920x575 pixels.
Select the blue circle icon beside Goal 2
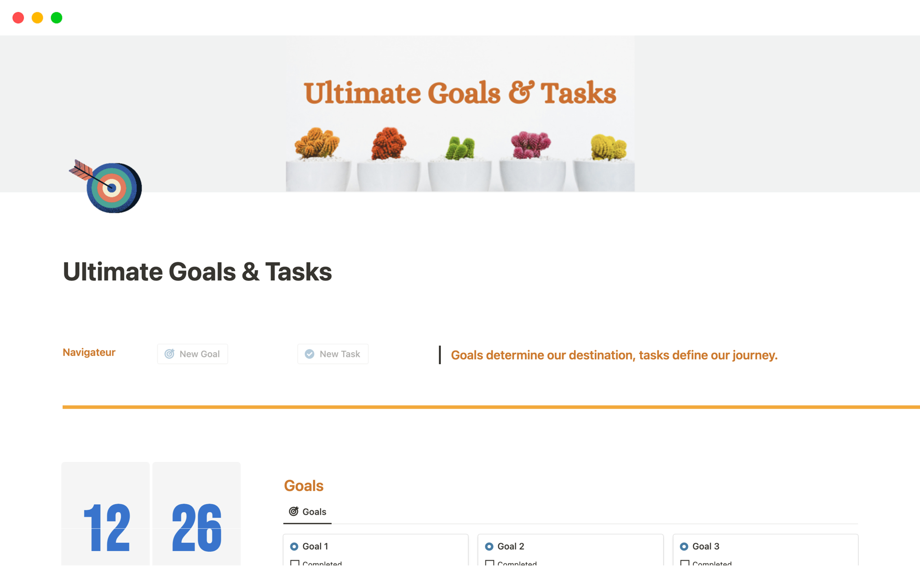coord(489,546)
